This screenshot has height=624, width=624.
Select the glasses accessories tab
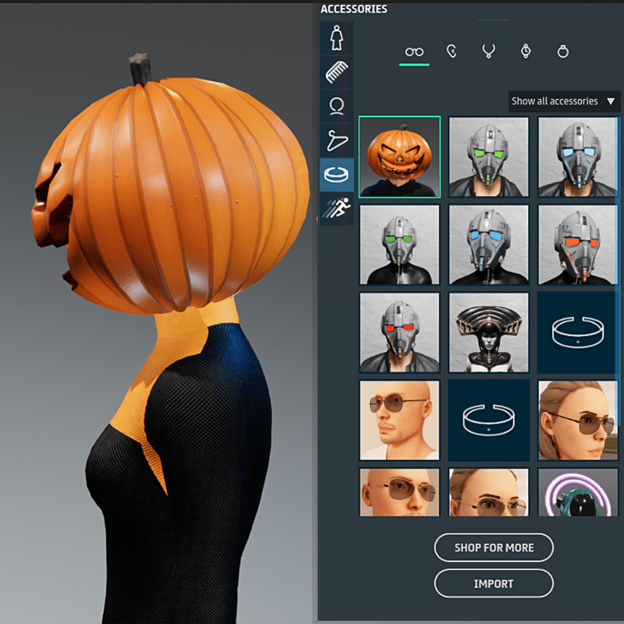(414, 51)
